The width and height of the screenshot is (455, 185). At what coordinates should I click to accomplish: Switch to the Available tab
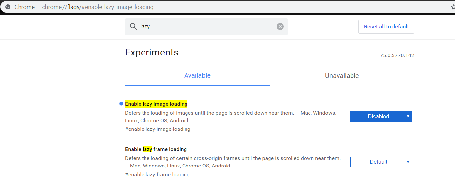click(197, 76)
